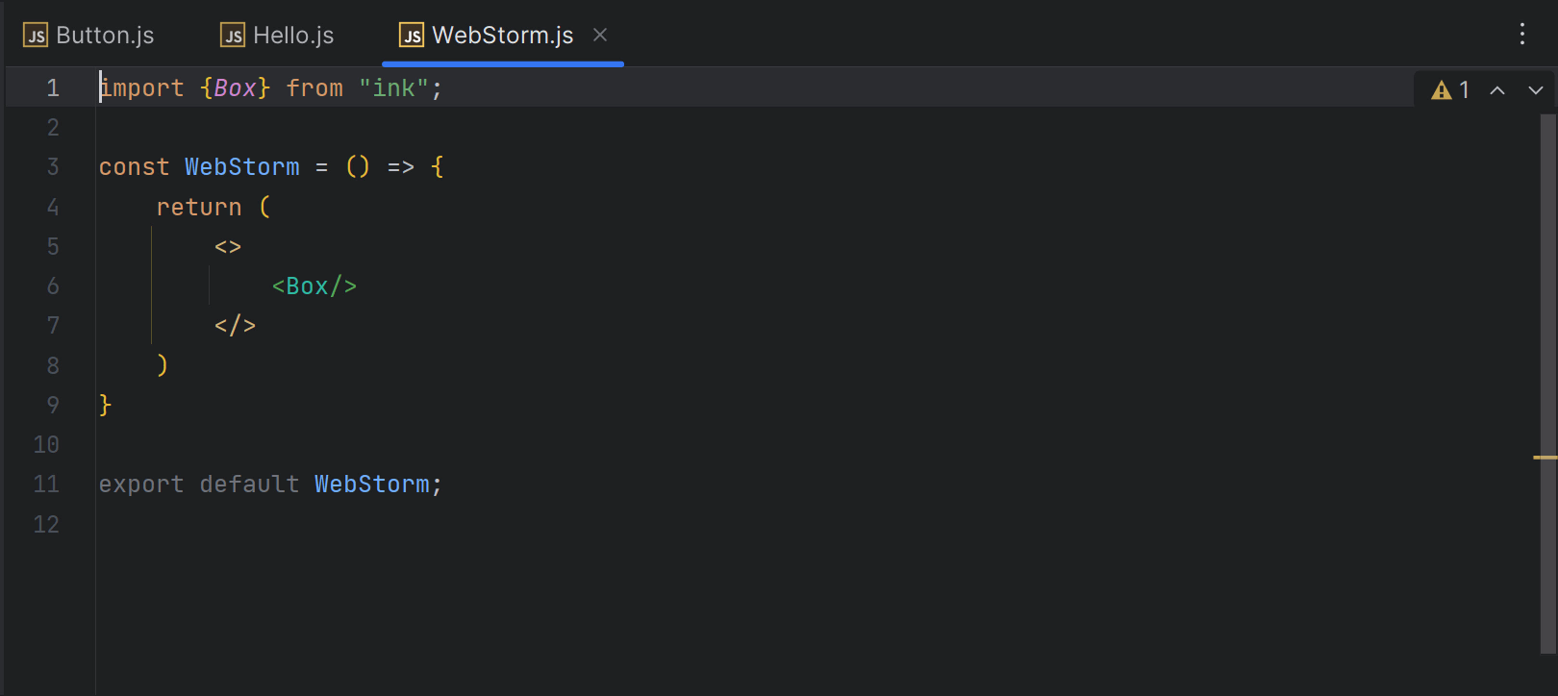This screenshot has height=696, width=1558.
Task: Click line number 3 in the gutter
Action: pyautogui.click(x=53, y=167)
